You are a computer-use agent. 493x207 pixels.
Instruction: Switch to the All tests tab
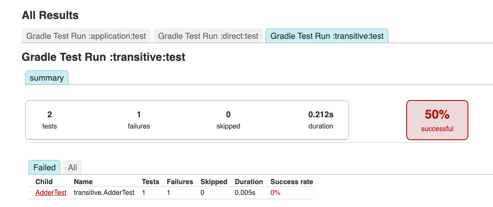tap(73, 167)
